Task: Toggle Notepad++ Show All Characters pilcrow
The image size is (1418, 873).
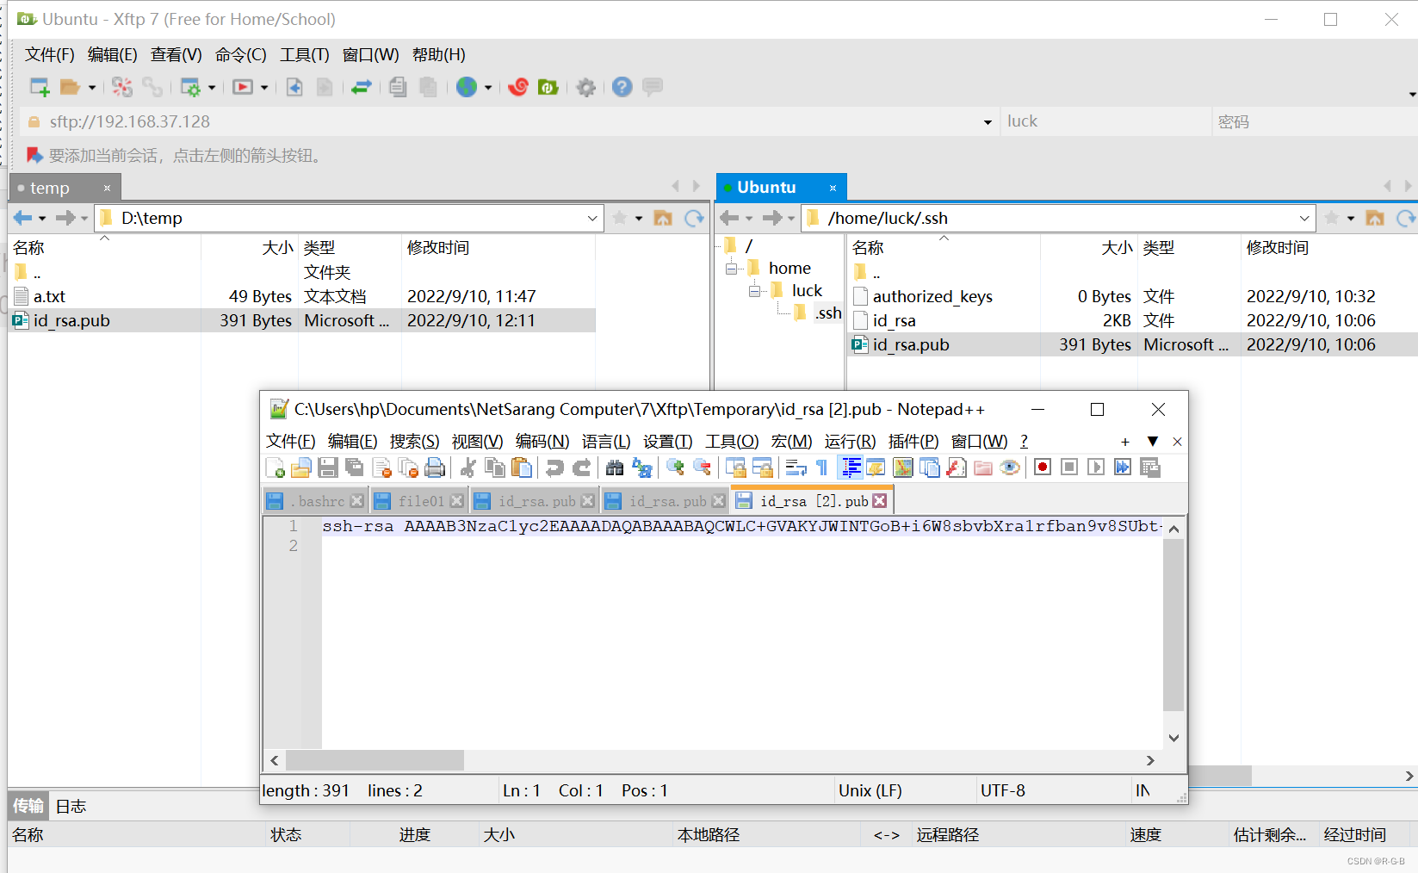Action: pos(822,467)
